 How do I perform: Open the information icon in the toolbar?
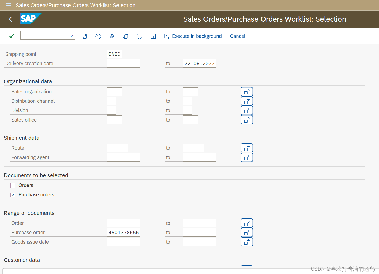point(153,36)
